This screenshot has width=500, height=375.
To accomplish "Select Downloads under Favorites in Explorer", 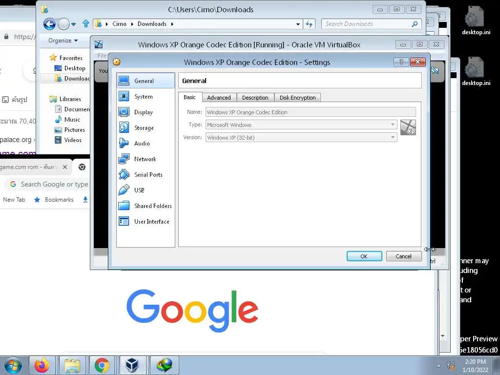I will click(72, 79).
